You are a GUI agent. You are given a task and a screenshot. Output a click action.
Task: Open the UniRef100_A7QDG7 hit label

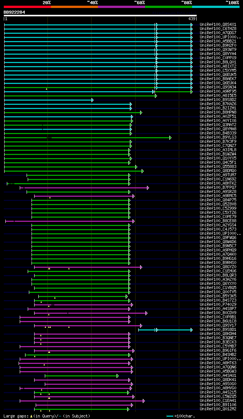tap(218, 33)
